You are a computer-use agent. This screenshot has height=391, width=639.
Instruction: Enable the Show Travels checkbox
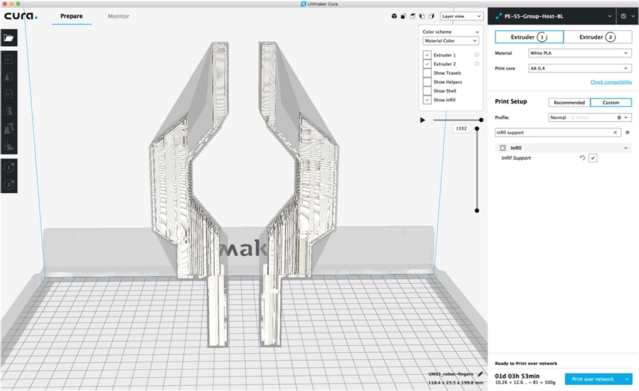pos(427,73)
